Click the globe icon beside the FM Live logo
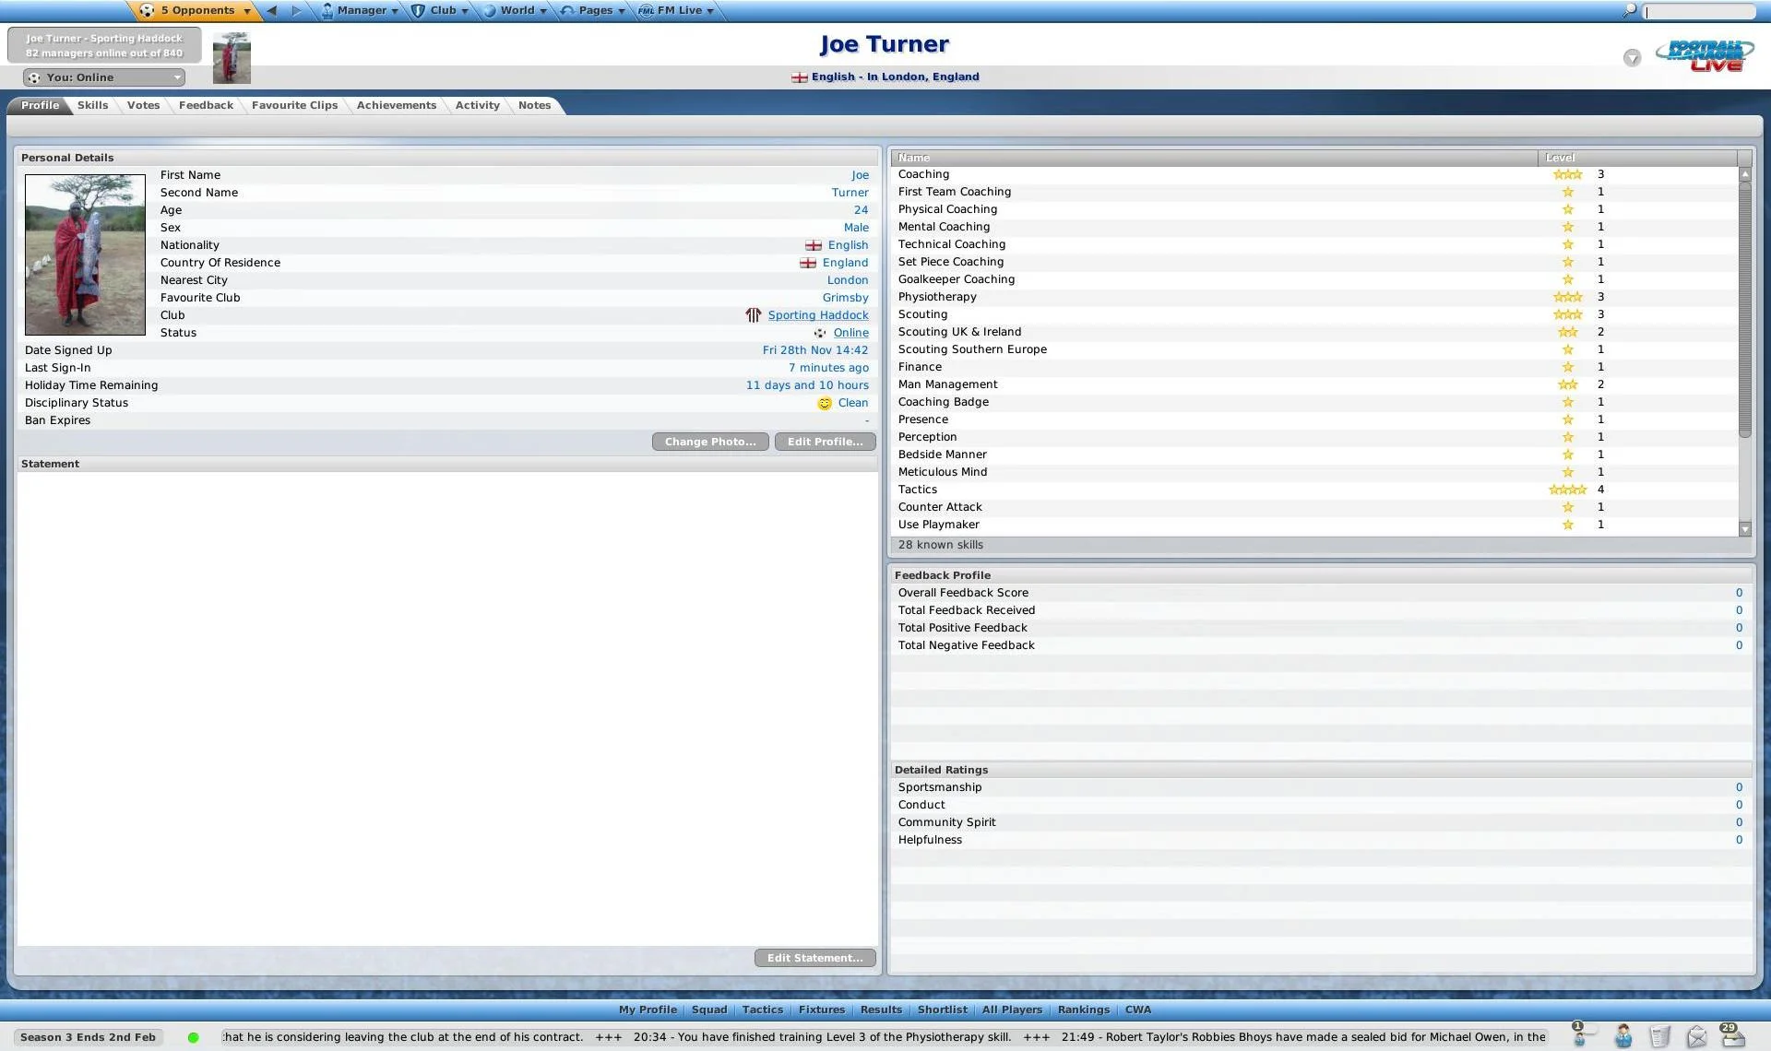This screenshot has height=1051, width=1771. click(x=1633, y=57)
